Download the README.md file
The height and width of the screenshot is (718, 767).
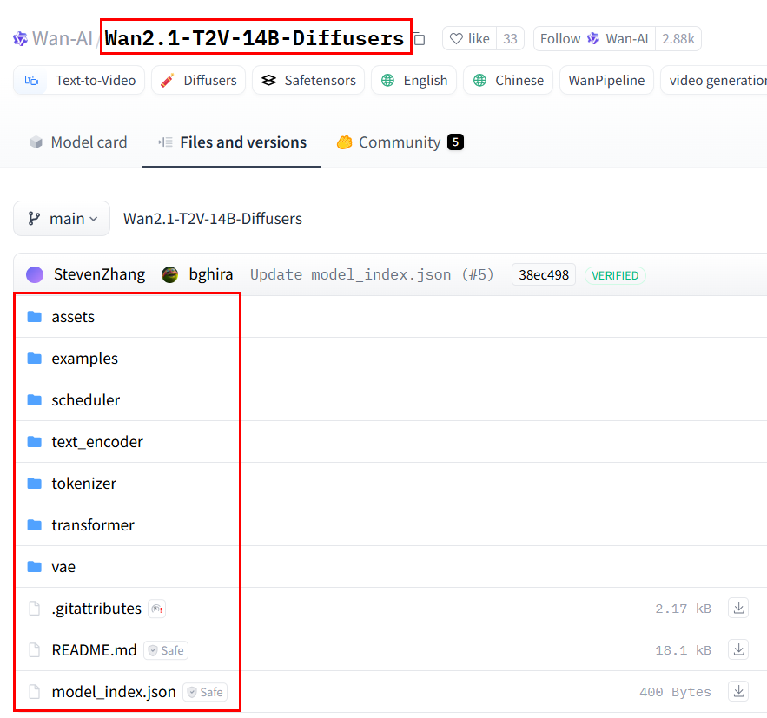tap(738, 650)
